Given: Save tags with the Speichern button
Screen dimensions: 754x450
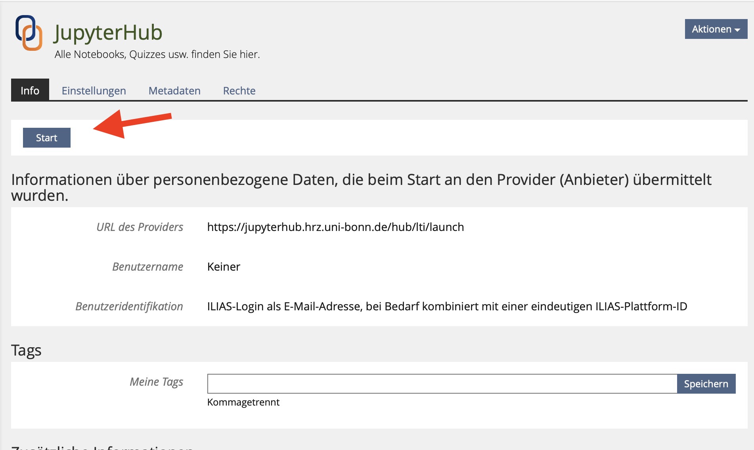Looking at the screenshot, I should 706,384.
